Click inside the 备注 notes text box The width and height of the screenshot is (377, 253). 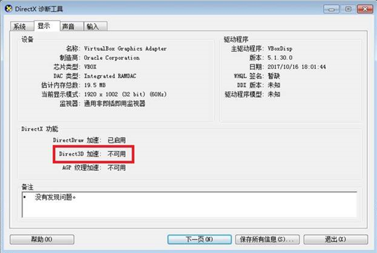(x=190, y=205)
